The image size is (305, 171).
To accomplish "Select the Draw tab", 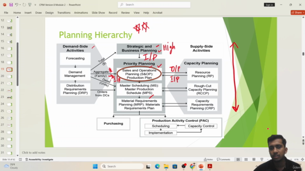I will pos(39,13).
